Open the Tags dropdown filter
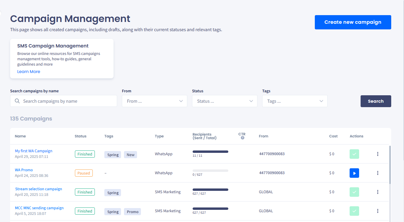 point(295,101)
